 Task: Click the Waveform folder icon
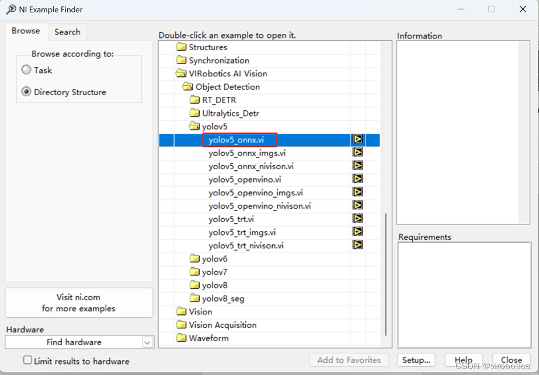[181, 338]
